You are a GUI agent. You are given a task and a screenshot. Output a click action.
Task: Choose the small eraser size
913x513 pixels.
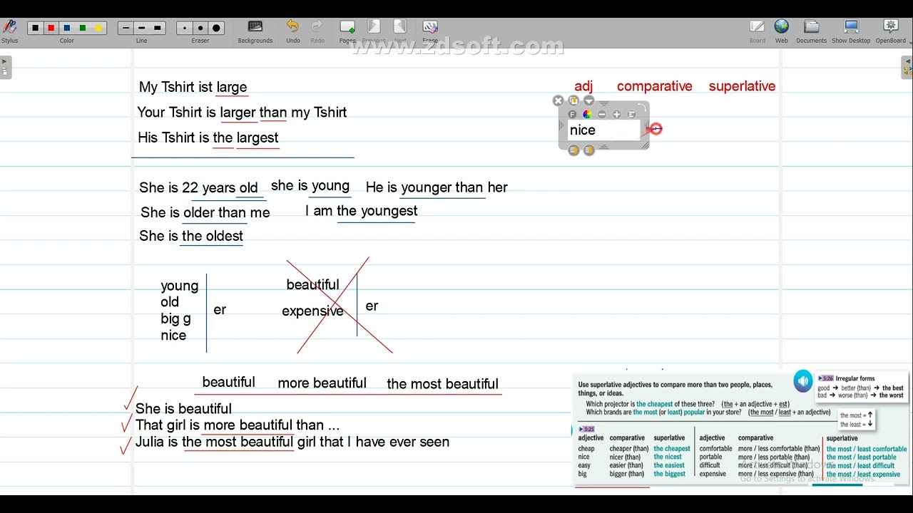pyautogui.click(x=185, y=28)
